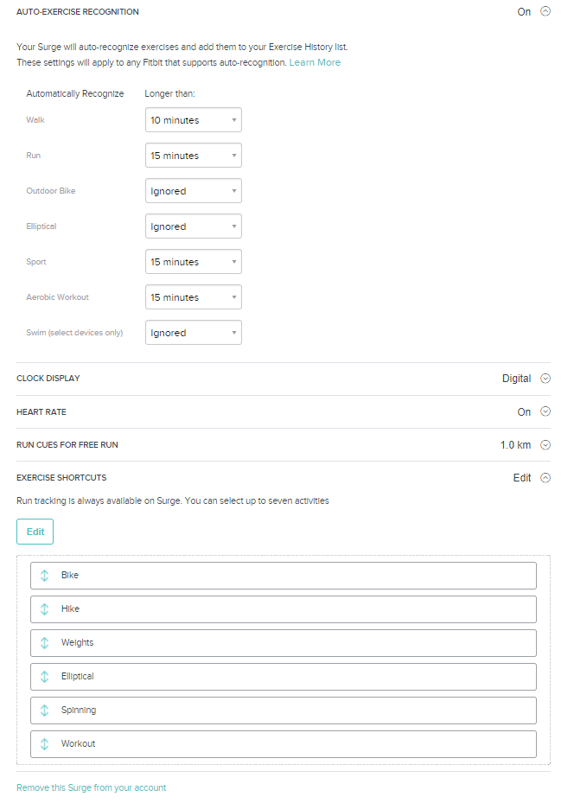Click the Swim (select devices only) label
The width and height of the screenshot is (574, 803).
point(74,333)
